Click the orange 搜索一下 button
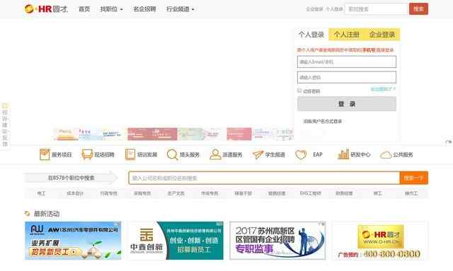 coord(413,178)
